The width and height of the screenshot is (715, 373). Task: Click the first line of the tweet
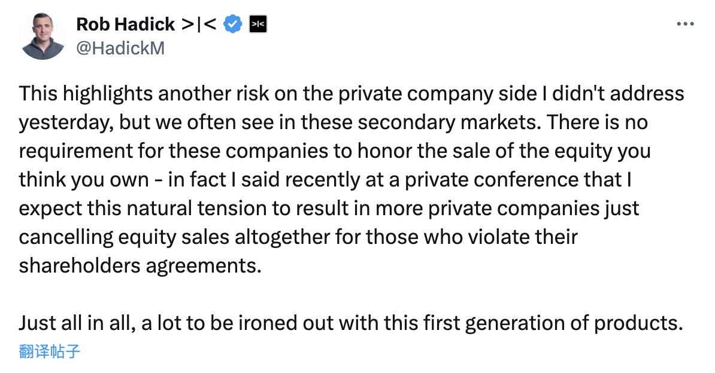[x=352, y=93]
